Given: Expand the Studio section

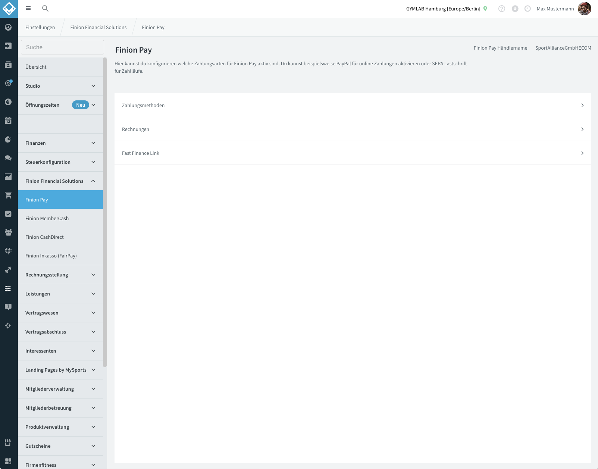Looking at the screenshot, I should 60,86.
